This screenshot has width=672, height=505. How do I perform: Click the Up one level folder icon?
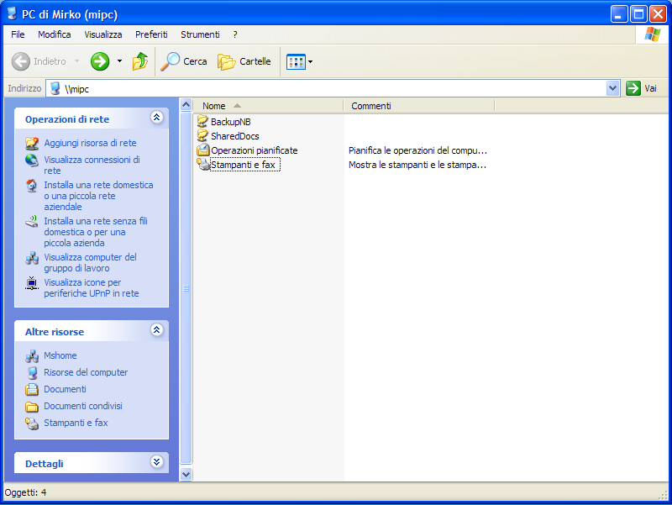(x=139, y=61)
